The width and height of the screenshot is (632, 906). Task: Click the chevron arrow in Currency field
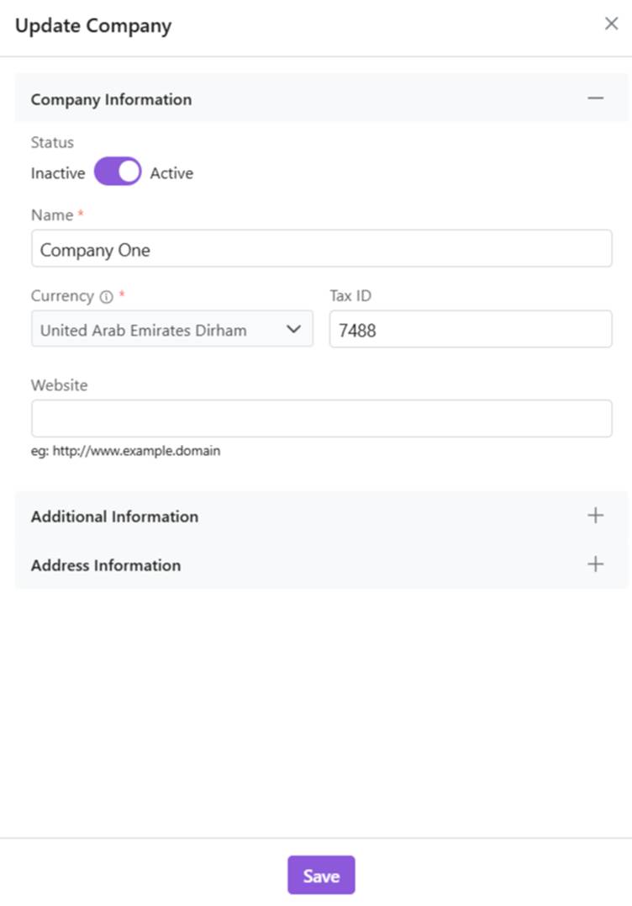point(293,330)
